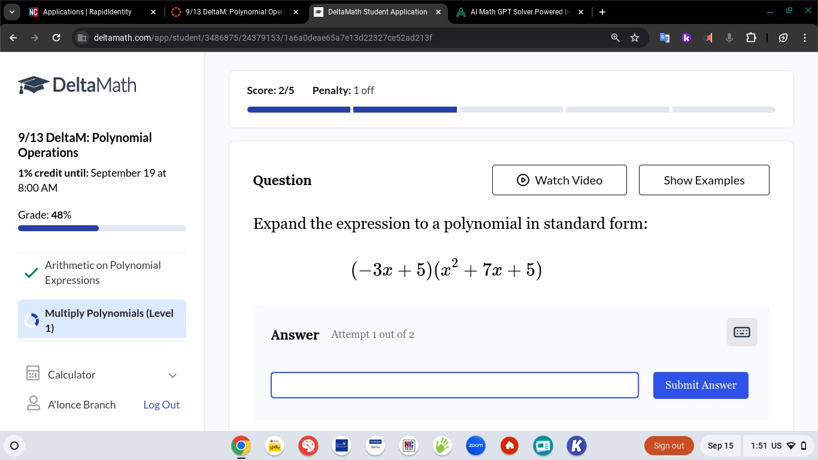Reload the DeltaMath page
Screen dimensions: 818x460
point(56,38)
